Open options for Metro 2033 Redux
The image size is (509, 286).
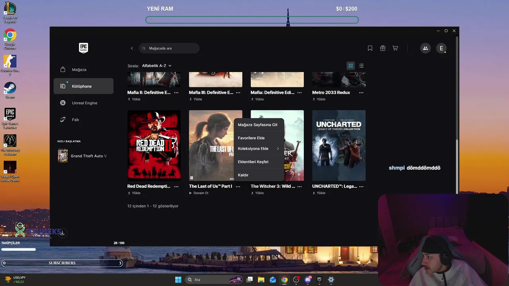tap(361, 93)
